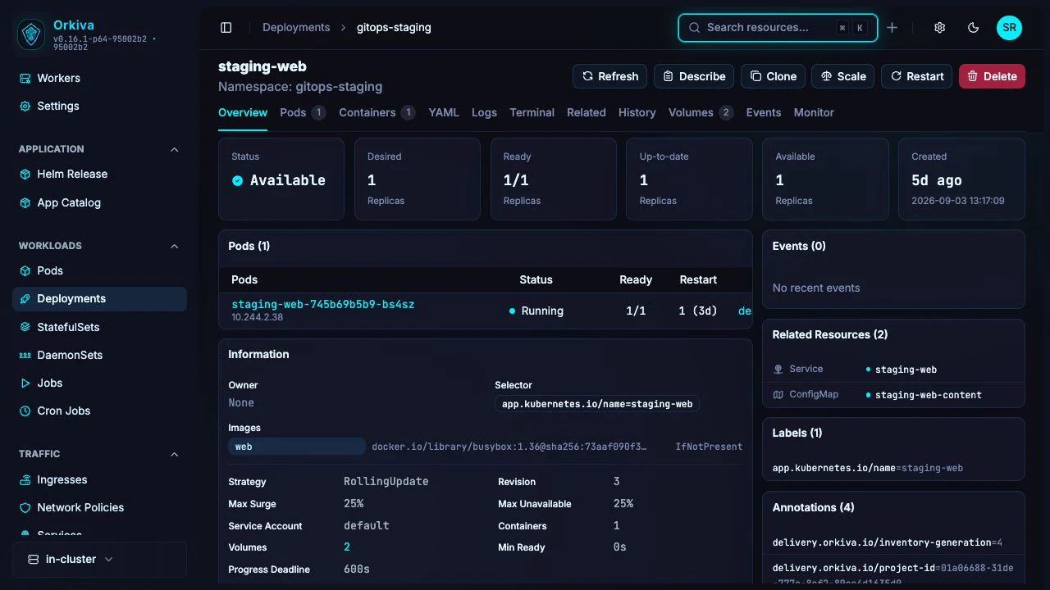Open the staging-web Service resource
The image size is (1050, 590).
[906, 370]
